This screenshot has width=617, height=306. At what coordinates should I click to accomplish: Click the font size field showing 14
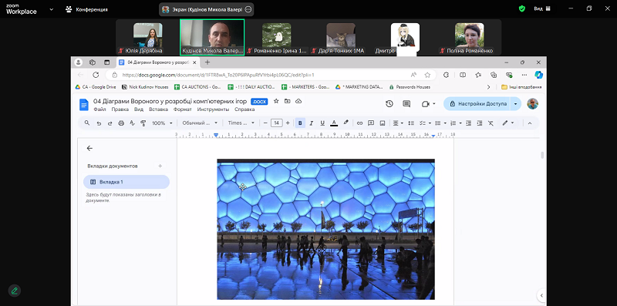277,123
